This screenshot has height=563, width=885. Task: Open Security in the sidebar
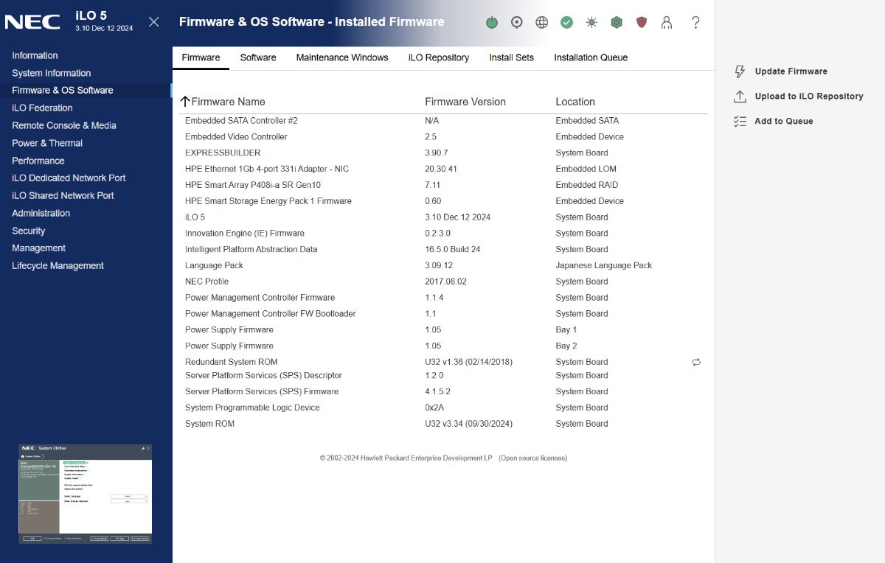point(29,231)
